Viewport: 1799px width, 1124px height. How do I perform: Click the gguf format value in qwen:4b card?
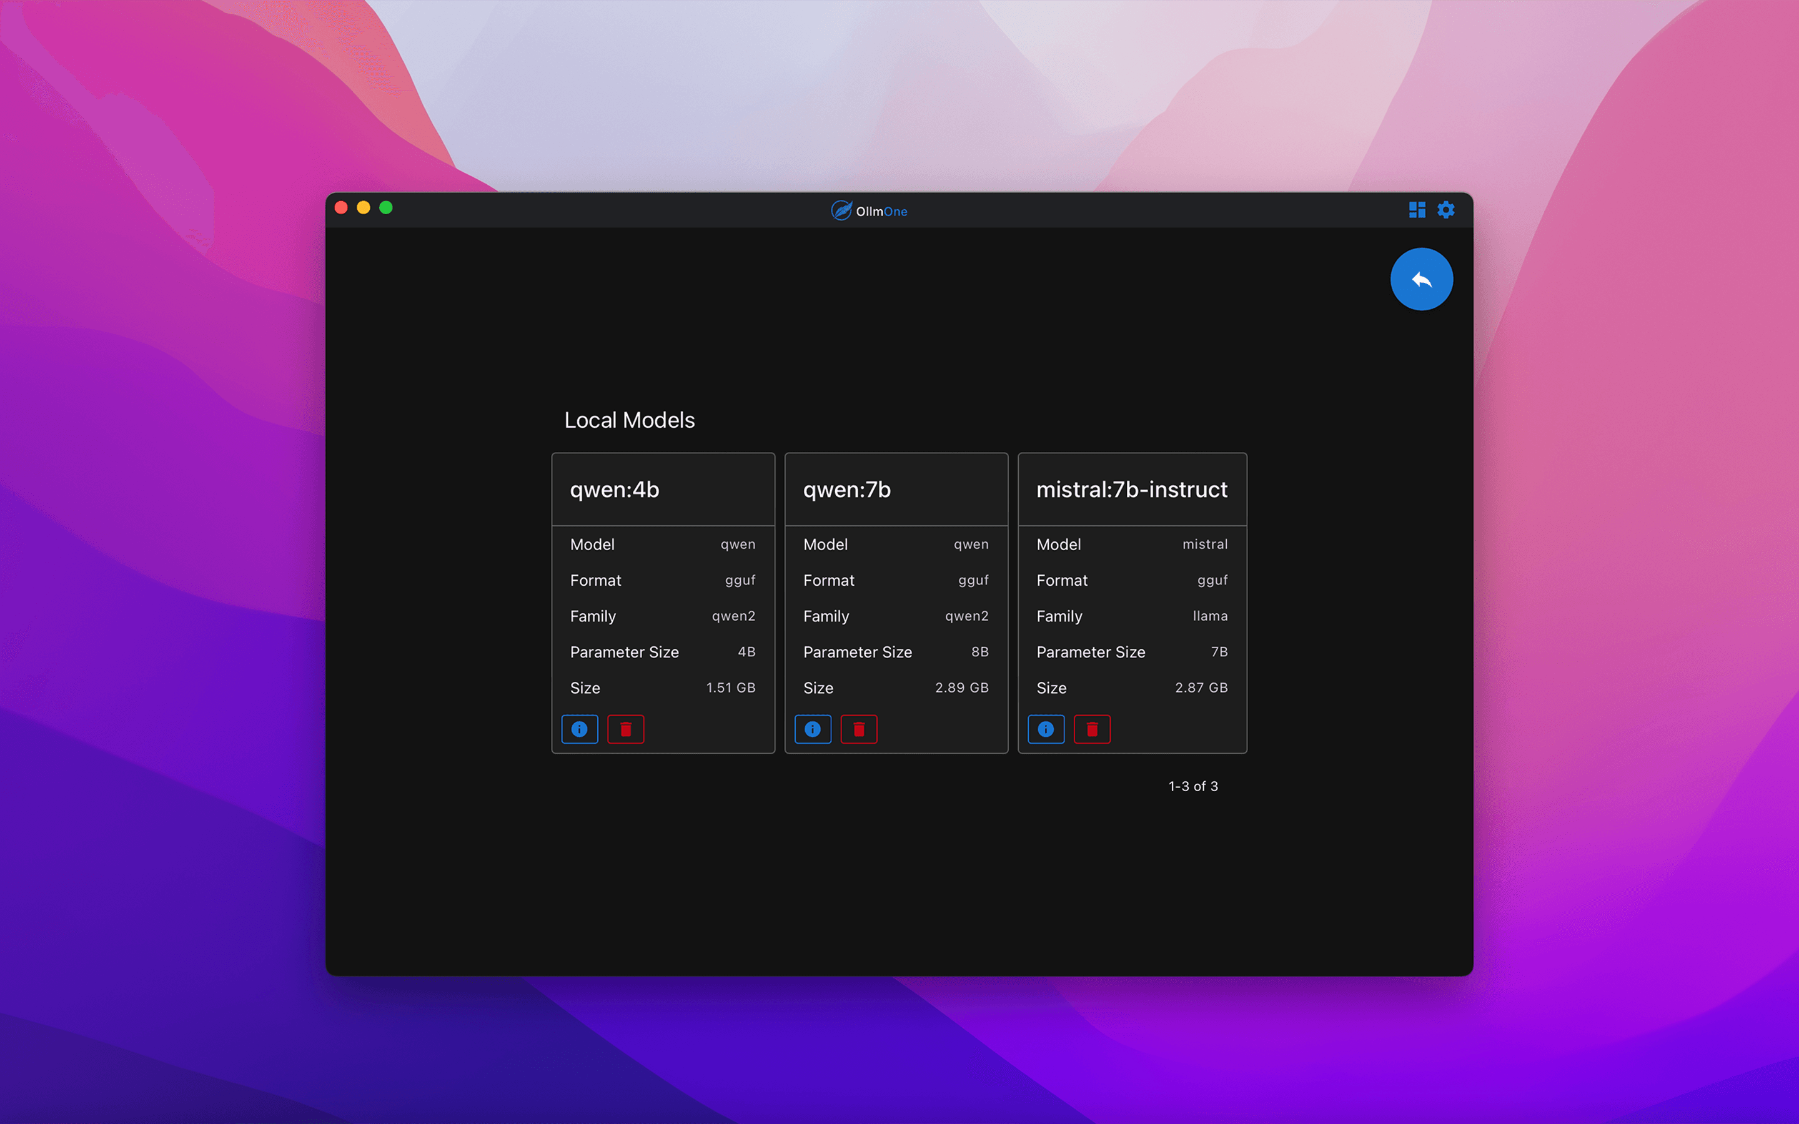tap(740, 581)
